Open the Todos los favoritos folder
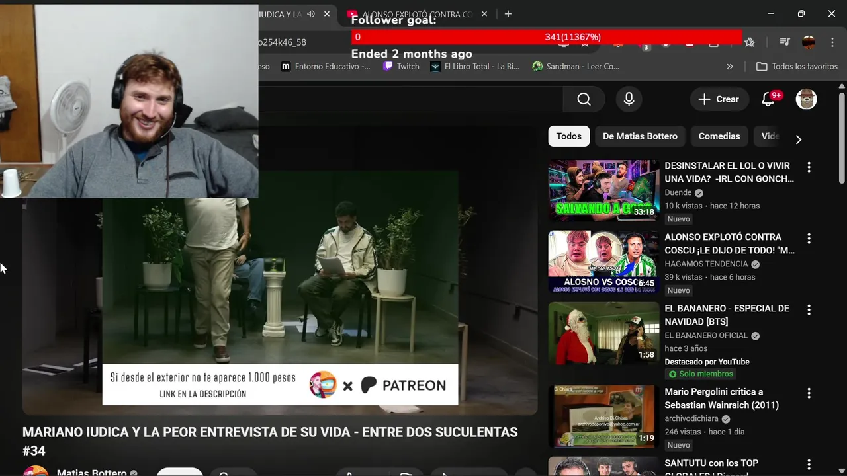 [797, 66]
